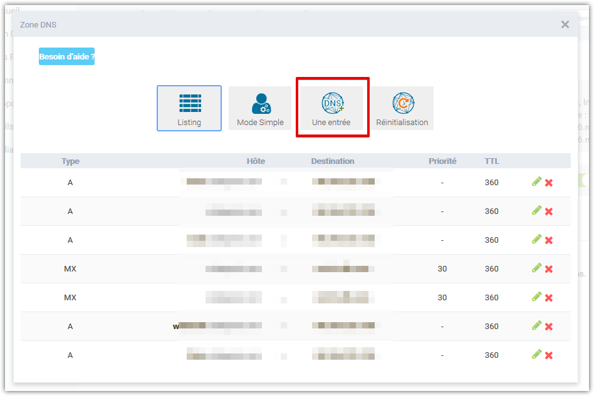Delete the second MX record entry
The width and height of the screenshot is (594, 396).
548,297
